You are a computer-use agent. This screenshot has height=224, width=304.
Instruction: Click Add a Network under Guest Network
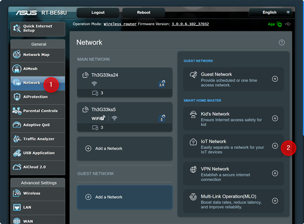point(125,197)
